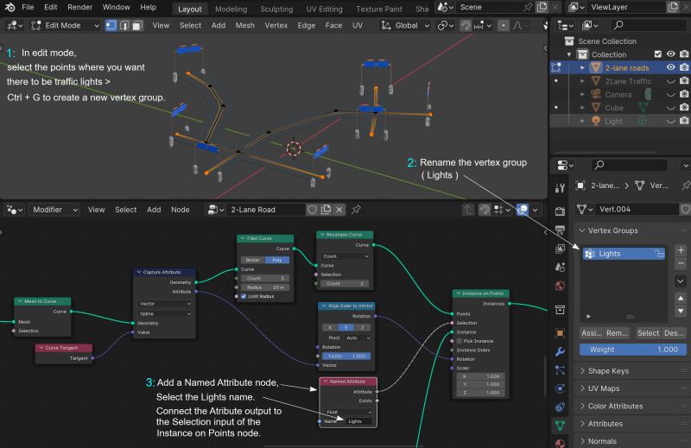Open the World properties tab
Image resolution: width=691 pixels, height=448 pixels.
(x=560, y=286)
